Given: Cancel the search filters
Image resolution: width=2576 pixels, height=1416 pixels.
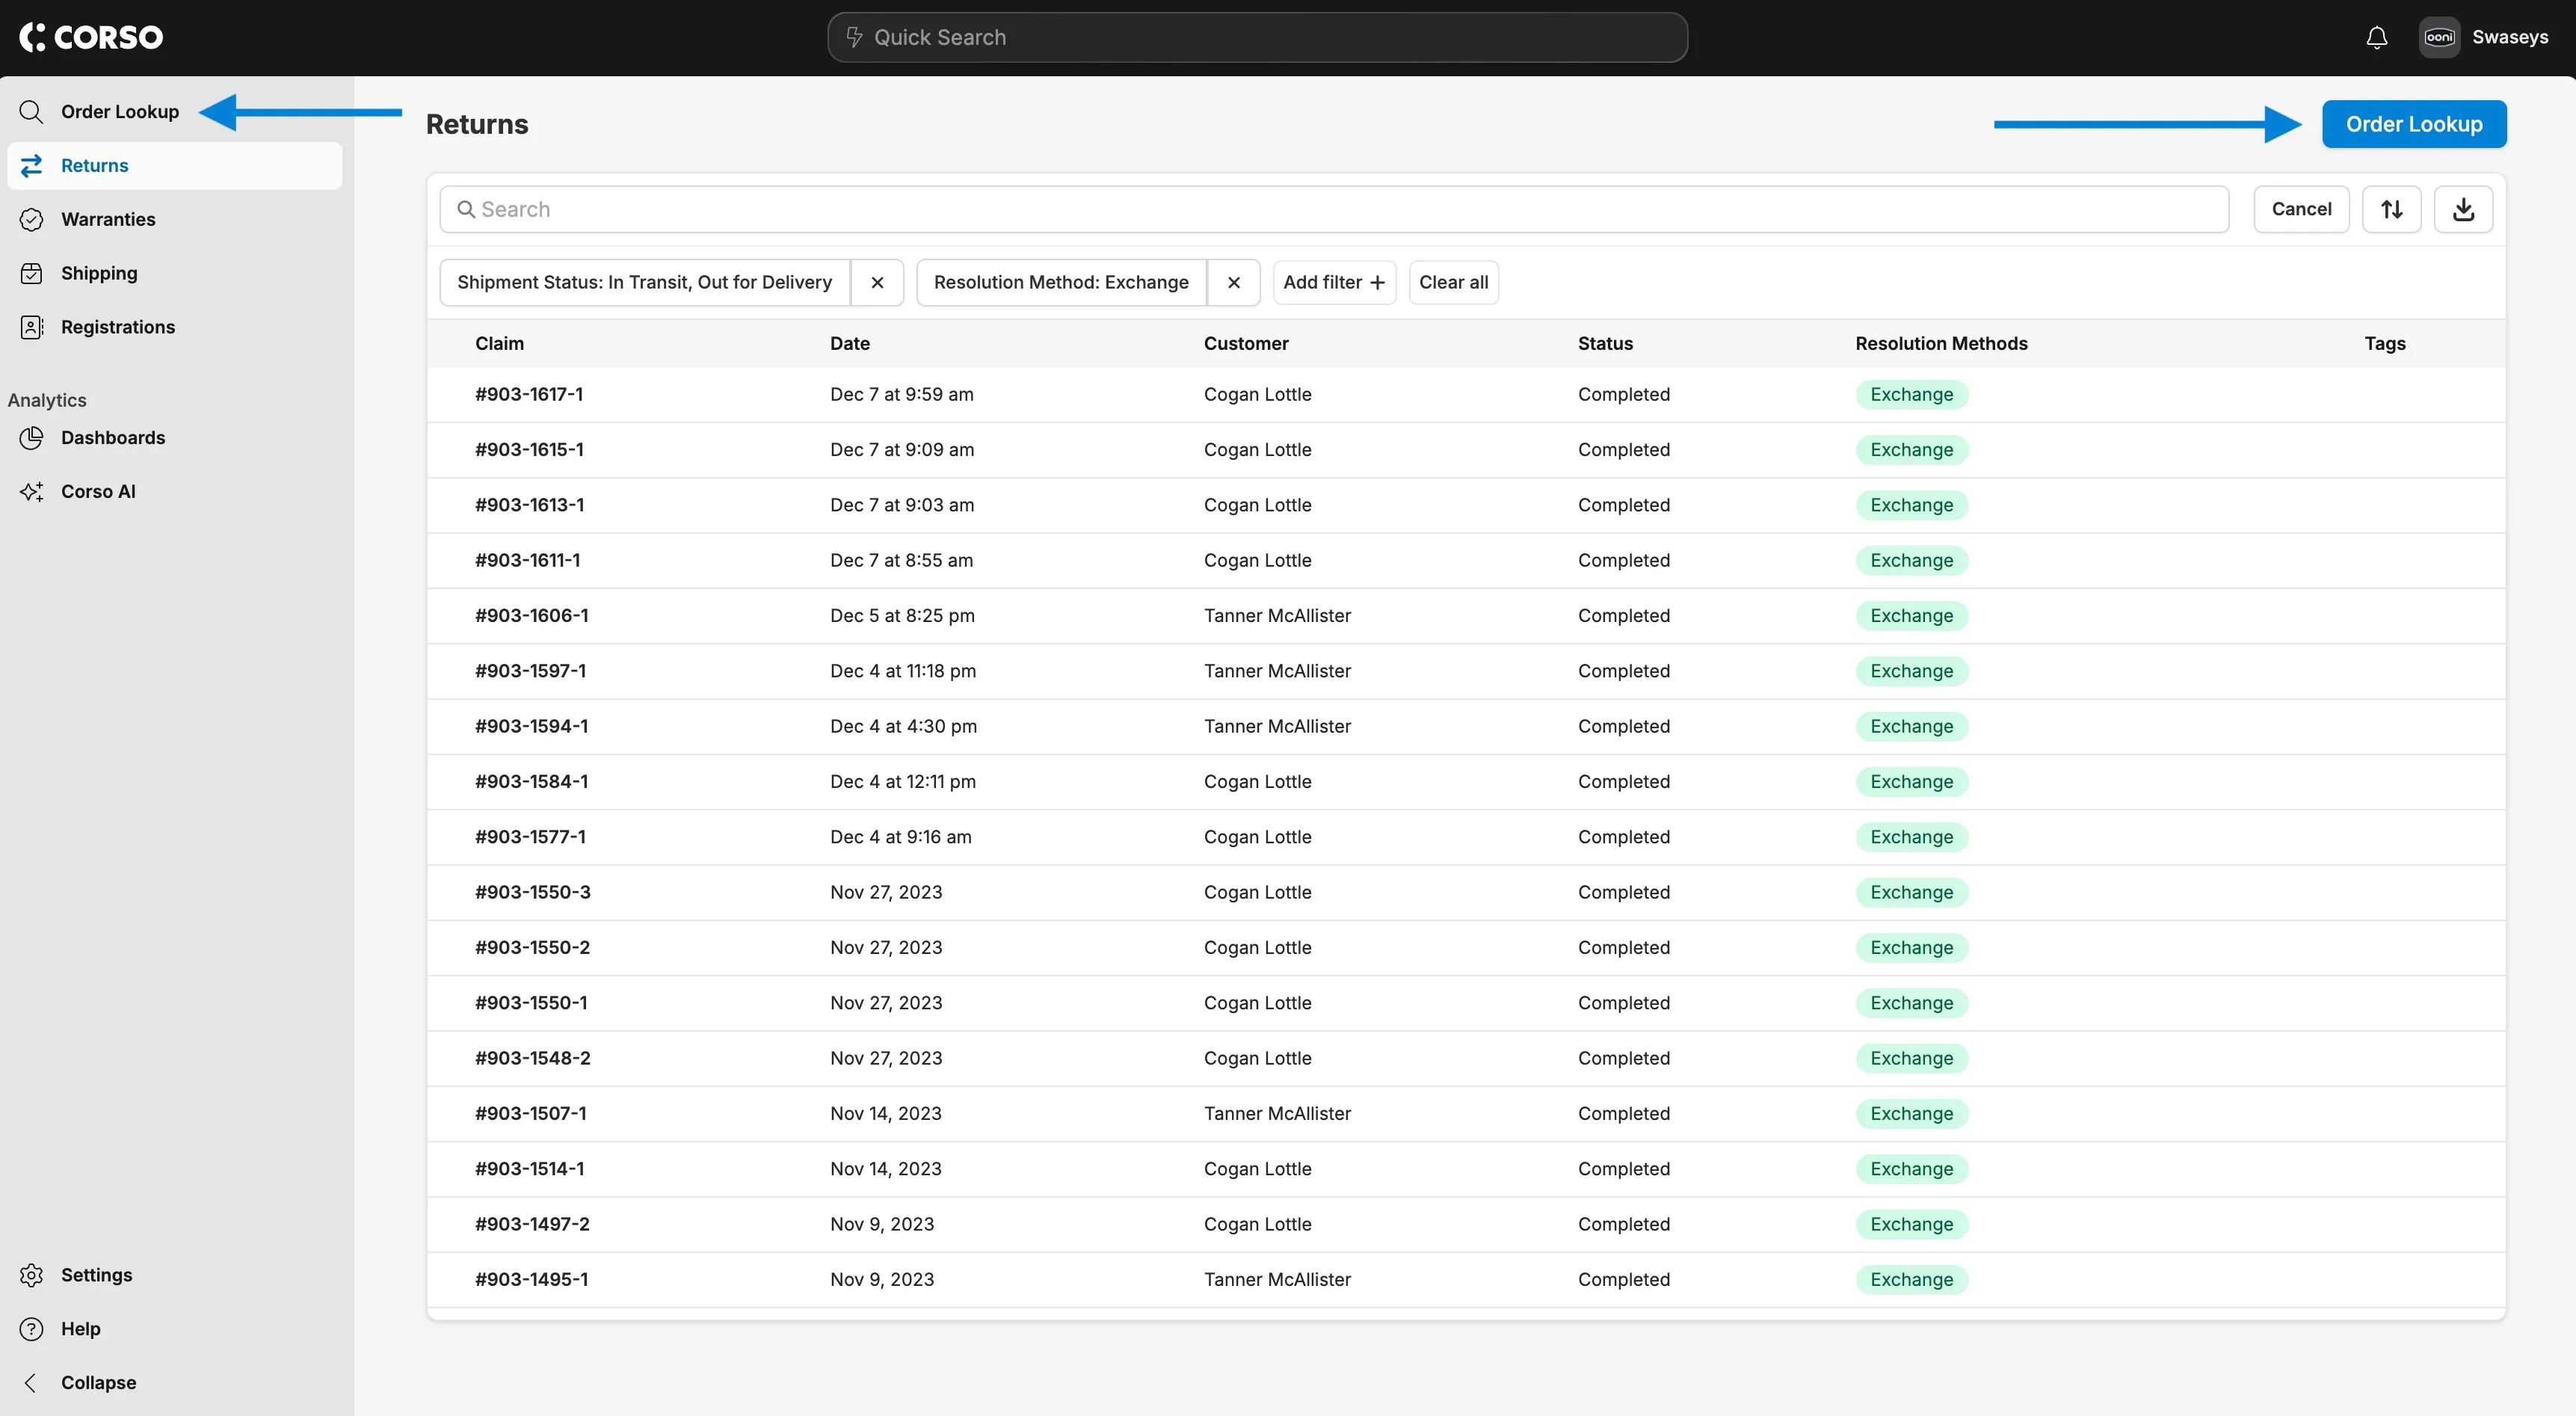Looking at the screenshot, I should [x=2301, y=209].
